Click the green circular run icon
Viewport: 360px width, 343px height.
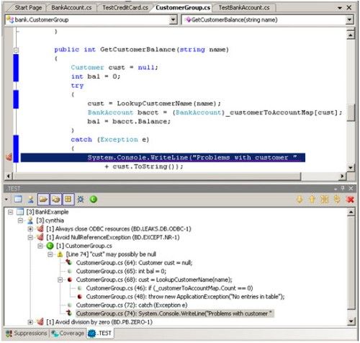point(94,200)
